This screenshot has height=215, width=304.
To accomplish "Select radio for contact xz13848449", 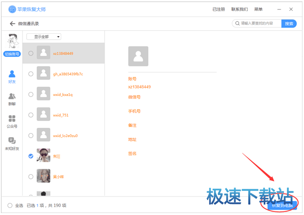I will click(31, 53).
